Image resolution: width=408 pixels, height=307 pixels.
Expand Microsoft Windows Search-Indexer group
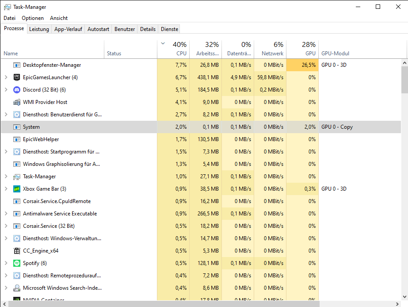(x=6, y=288)
